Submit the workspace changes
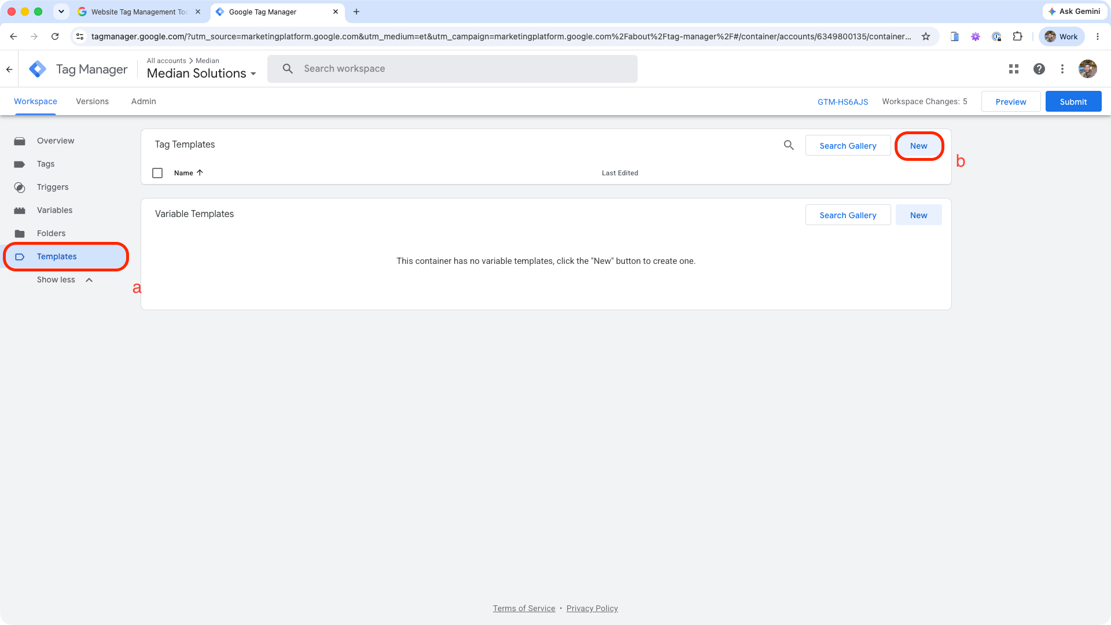Image resolution: width=1111 pixels, height=625 pixels. click(x=1073, y=101)
